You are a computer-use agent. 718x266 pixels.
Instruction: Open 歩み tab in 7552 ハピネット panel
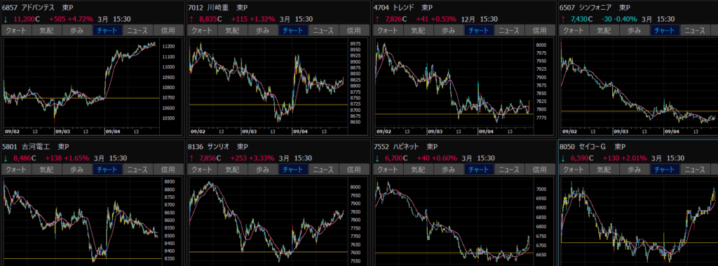449,169
